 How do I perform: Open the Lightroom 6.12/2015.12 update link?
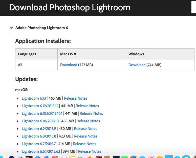40,106
